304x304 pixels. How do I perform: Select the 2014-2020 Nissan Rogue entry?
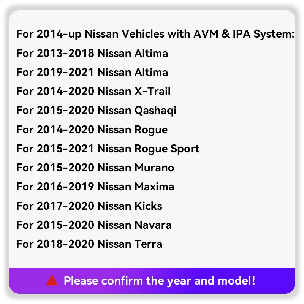point(92,130)
